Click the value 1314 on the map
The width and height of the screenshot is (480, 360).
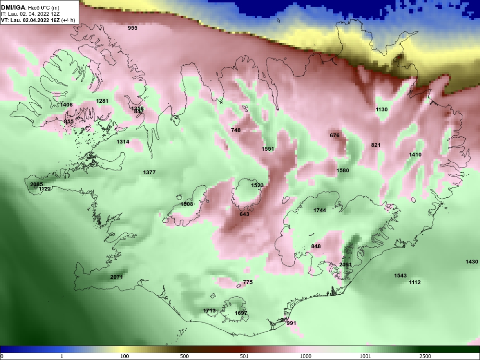tap(123, 142)
